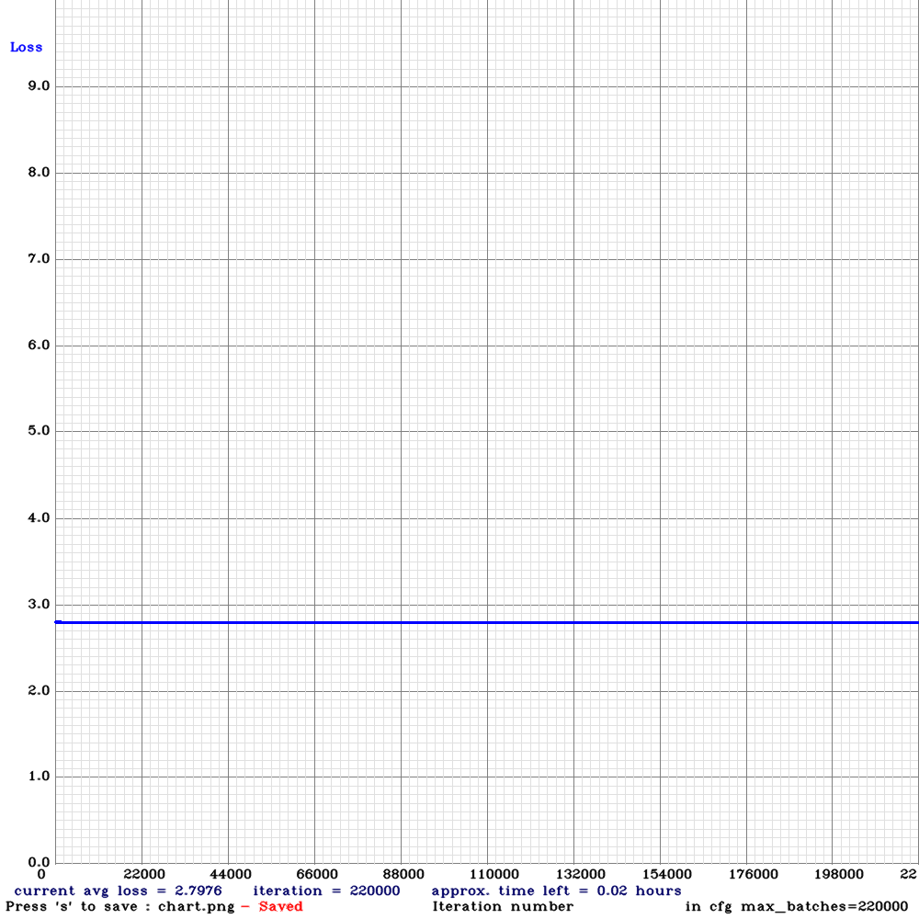This screenshot has height=919, width=919.
Task: Click the 66000 iteration axis label
Action: point(316,875)
